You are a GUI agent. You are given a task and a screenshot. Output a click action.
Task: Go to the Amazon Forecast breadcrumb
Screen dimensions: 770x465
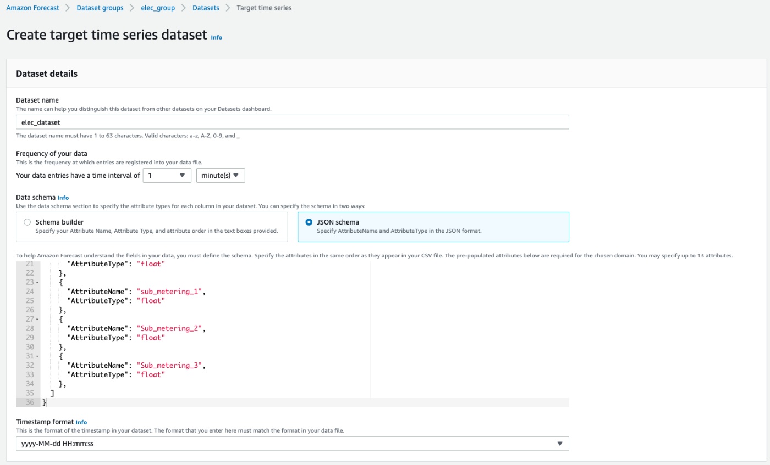point(32,8)
